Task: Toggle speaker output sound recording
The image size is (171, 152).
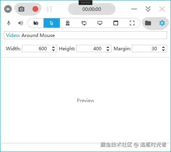Action: pyautogui.click(x=21, y=23)
